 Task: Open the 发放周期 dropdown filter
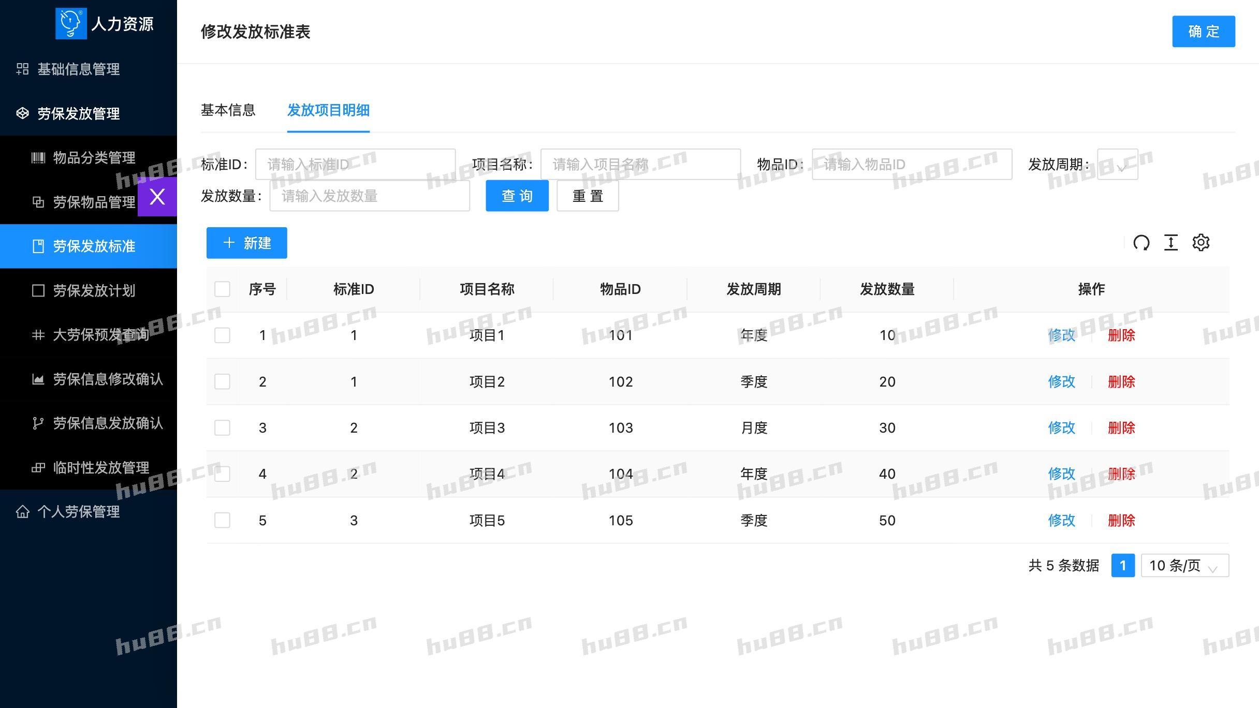[1117, 165]
